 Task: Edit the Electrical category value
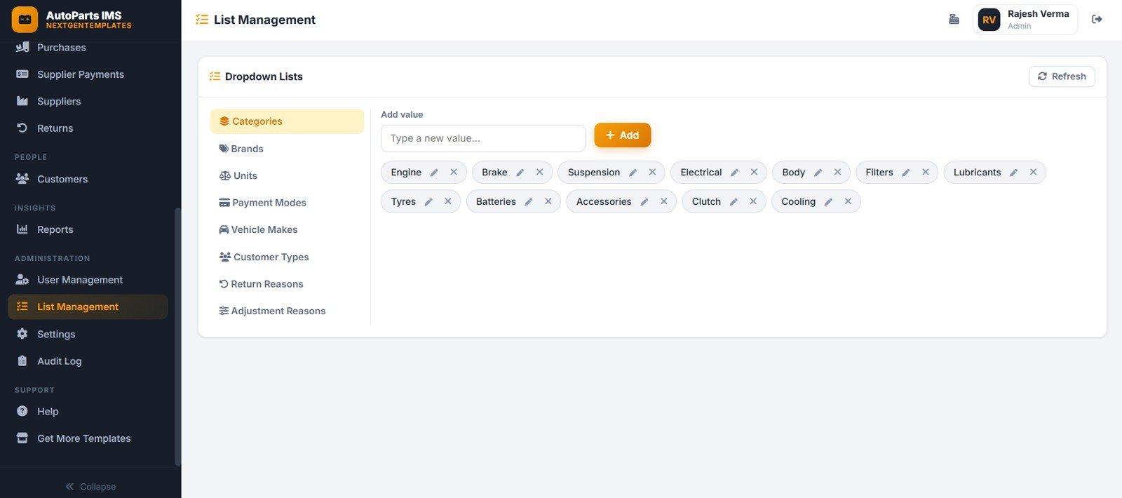click(734, 173)
